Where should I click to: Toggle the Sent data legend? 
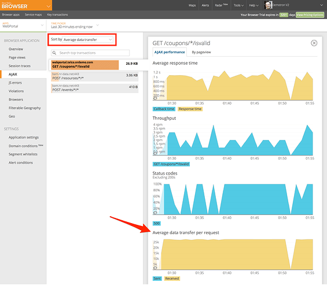coord(157,279)
